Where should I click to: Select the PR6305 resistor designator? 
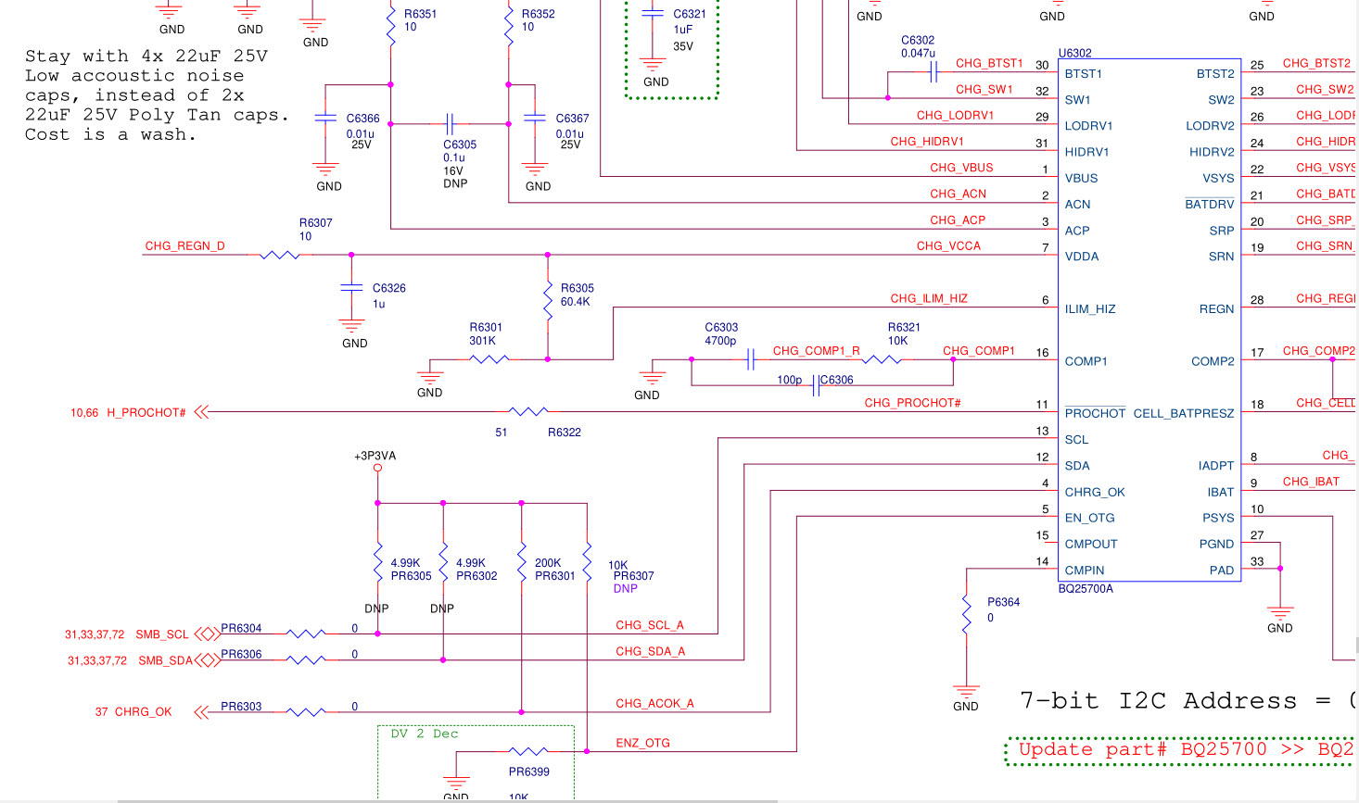(x=412, y=576)
